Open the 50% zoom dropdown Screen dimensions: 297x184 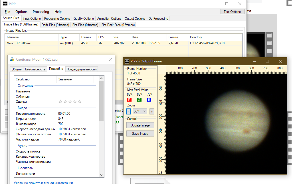(140, 111)
